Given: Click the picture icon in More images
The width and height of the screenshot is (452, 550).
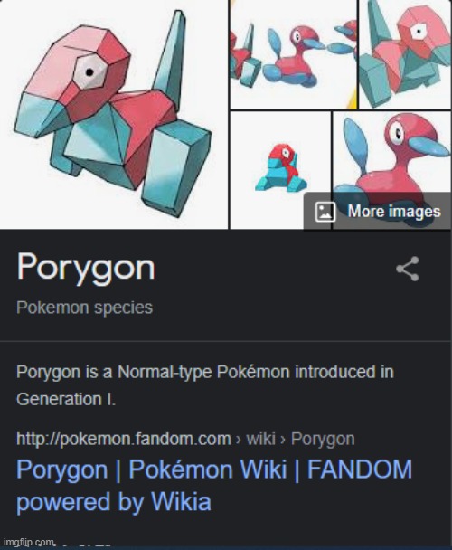Looking at the screenshot, I should coord(325,212).
